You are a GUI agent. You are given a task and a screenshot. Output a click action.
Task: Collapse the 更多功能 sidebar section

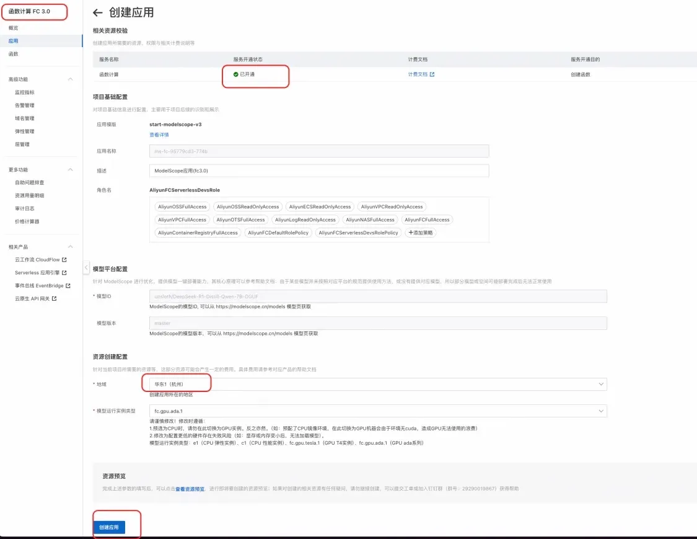click(x=70, y=169)
